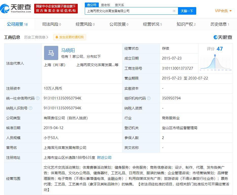Screen dimensions: 237x195
Task: Select the 曾用名 上海浑元体育发展有限公司
Action: coord(65,148)
